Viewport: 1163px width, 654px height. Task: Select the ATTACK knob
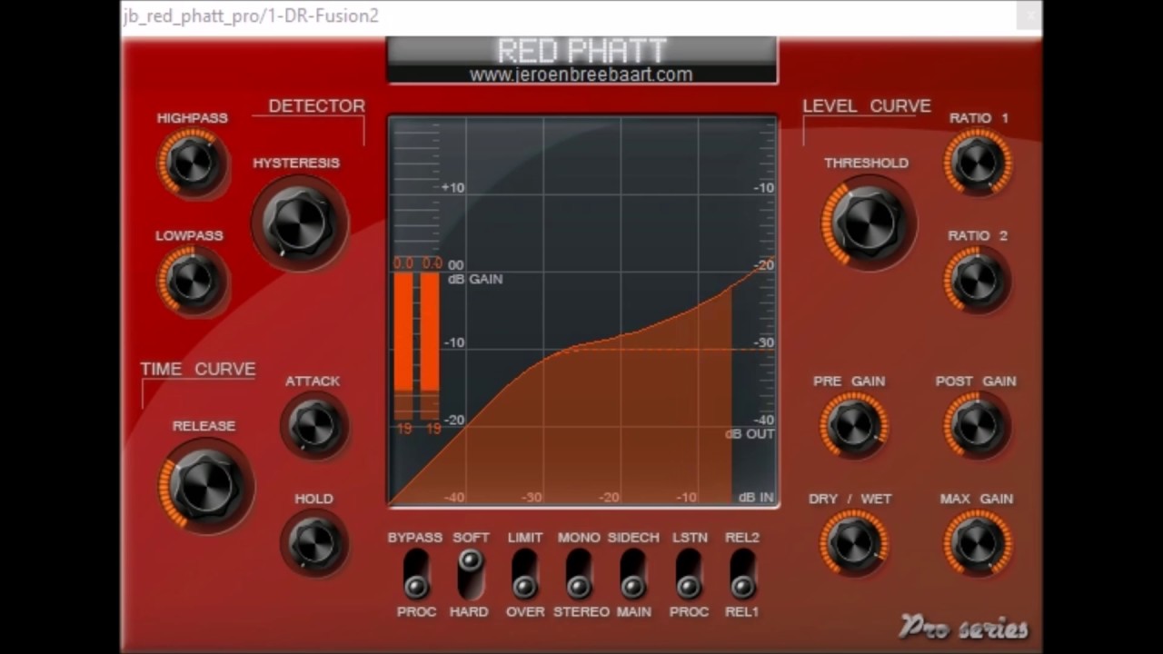click(313, 426)
